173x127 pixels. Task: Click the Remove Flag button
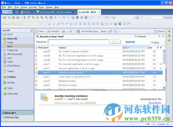[11, 117]
